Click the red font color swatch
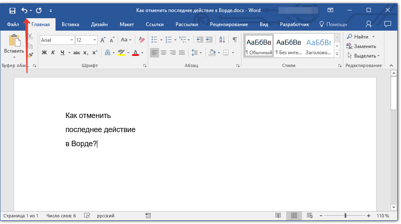Image resolution: width=401 pixels, height=224 pixels. [135, 53]
